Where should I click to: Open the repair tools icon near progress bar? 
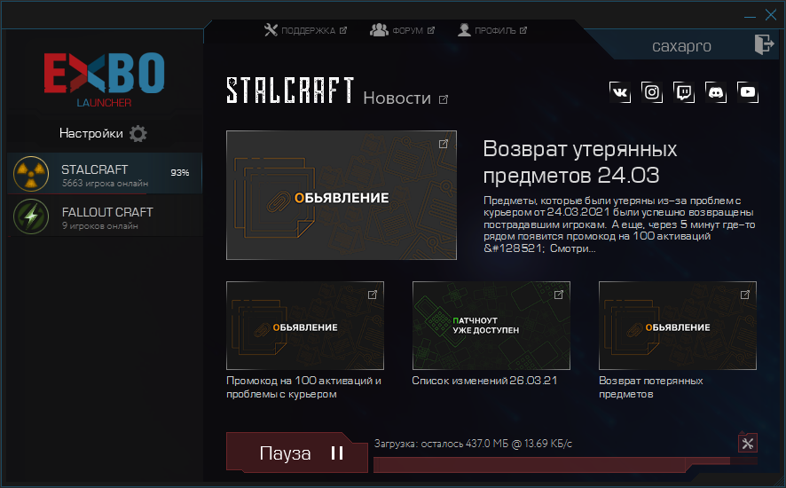(747, 443)
